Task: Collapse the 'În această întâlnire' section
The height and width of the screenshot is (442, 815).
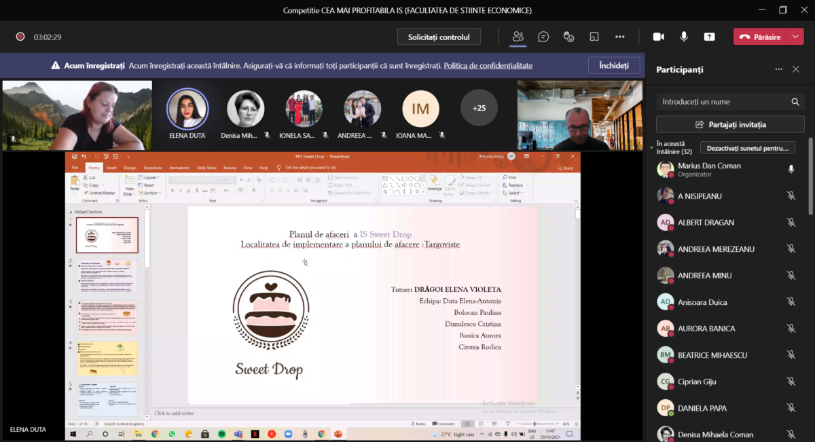Action: point(651,145)
